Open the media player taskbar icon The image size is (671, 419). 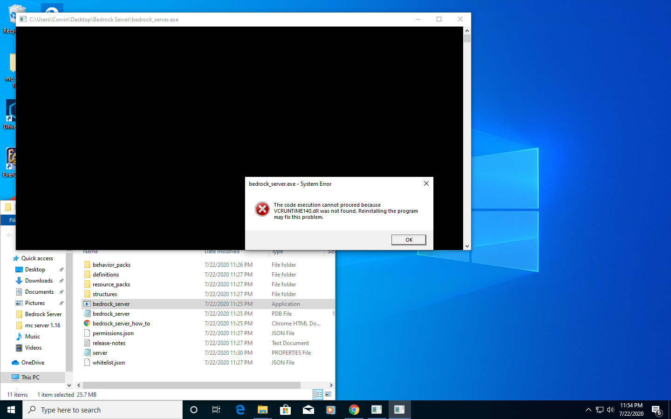coord(331,410)
